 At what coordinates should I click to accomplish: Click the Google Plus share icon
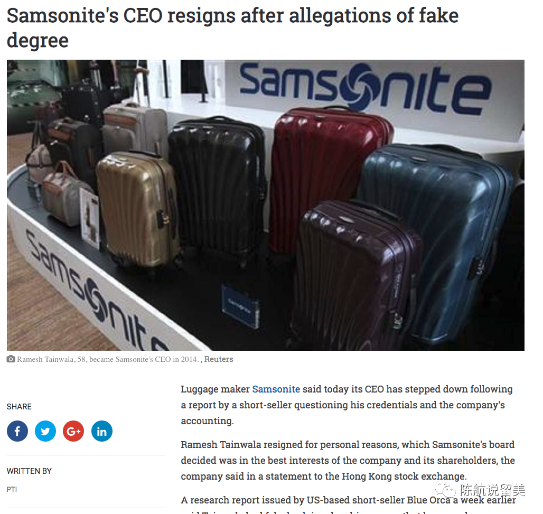pyautogui.click(x=73, y=431)
